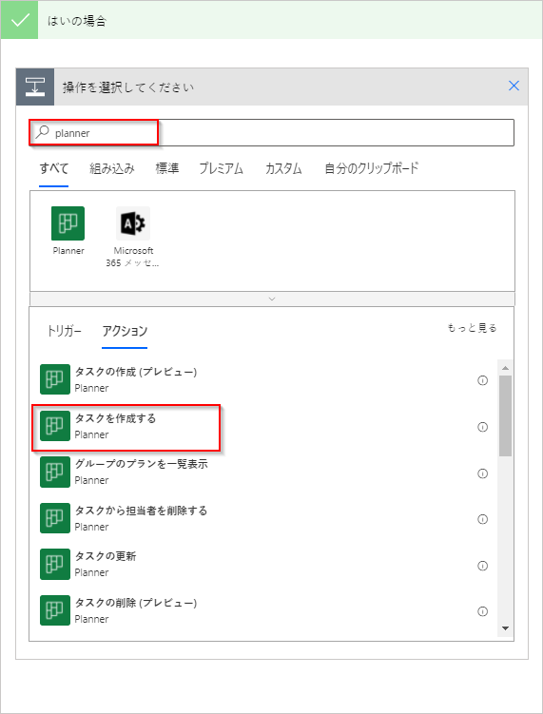Click the scrollbar down arrow
This screenshot has height=714, width=543.
[x=505, y=628]
